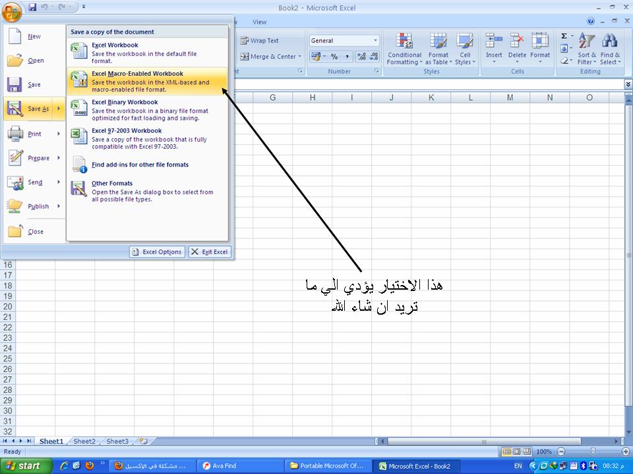
Task: Click the Excel Binary Workbook icon
Action: 79,107
